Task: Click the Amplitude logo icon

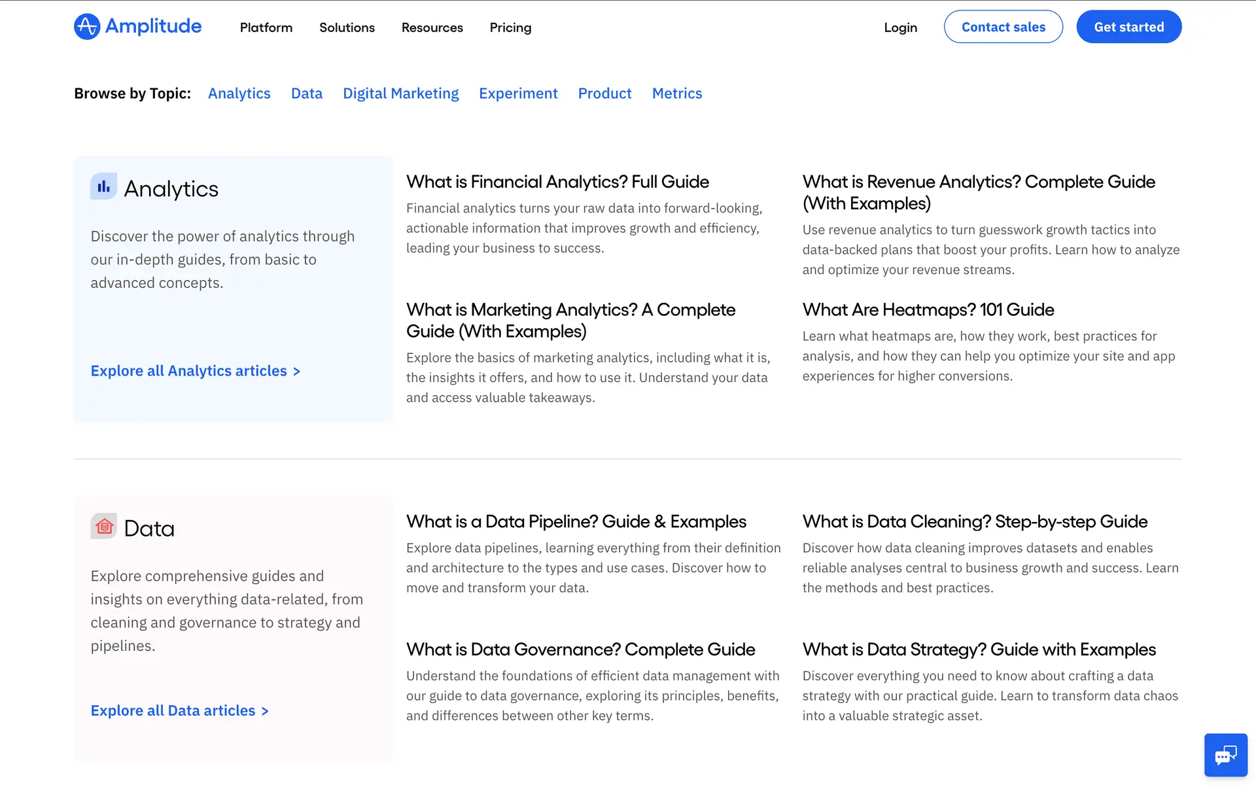Action: 87,27
